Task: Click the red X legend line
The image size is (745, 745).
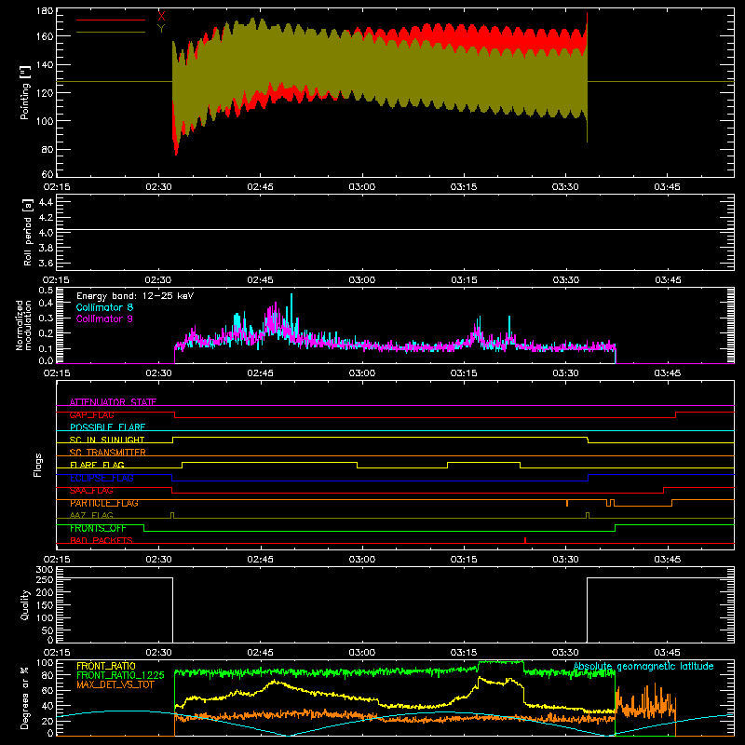Action: 111,20
